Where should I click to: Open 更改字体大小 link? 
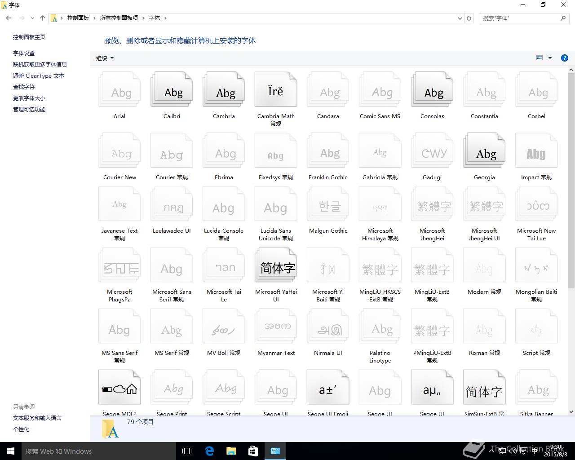point(29,98)
